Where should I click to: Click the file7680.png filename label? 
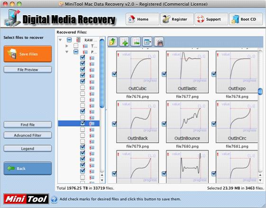(x=187, y=146)
